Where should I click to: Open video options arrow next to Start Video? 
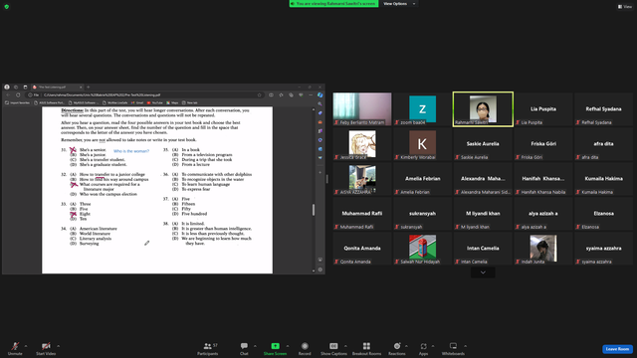point(58,346)
